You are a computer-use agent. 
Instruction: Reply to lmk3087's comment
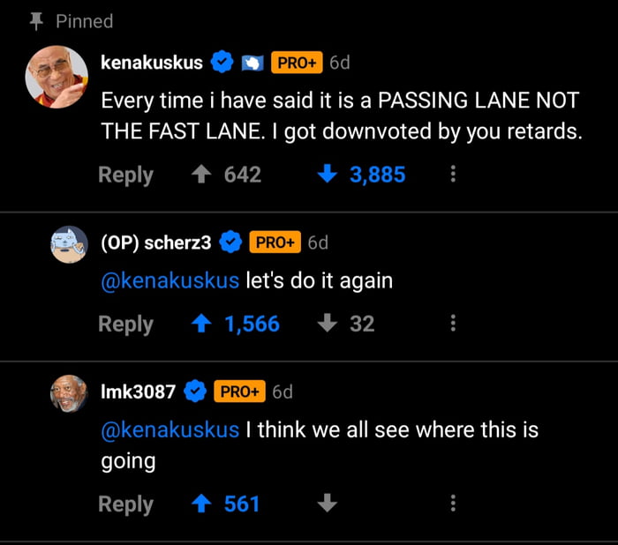pos(125,504)
